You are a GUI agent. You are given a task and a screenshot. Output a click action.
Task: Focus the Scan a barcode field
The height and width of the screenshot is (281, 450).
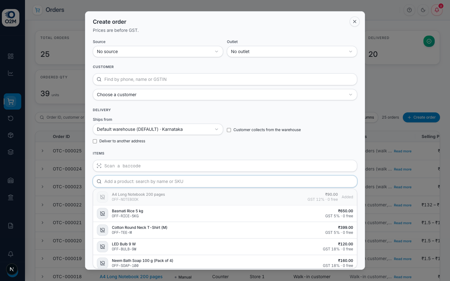point(225,166)
